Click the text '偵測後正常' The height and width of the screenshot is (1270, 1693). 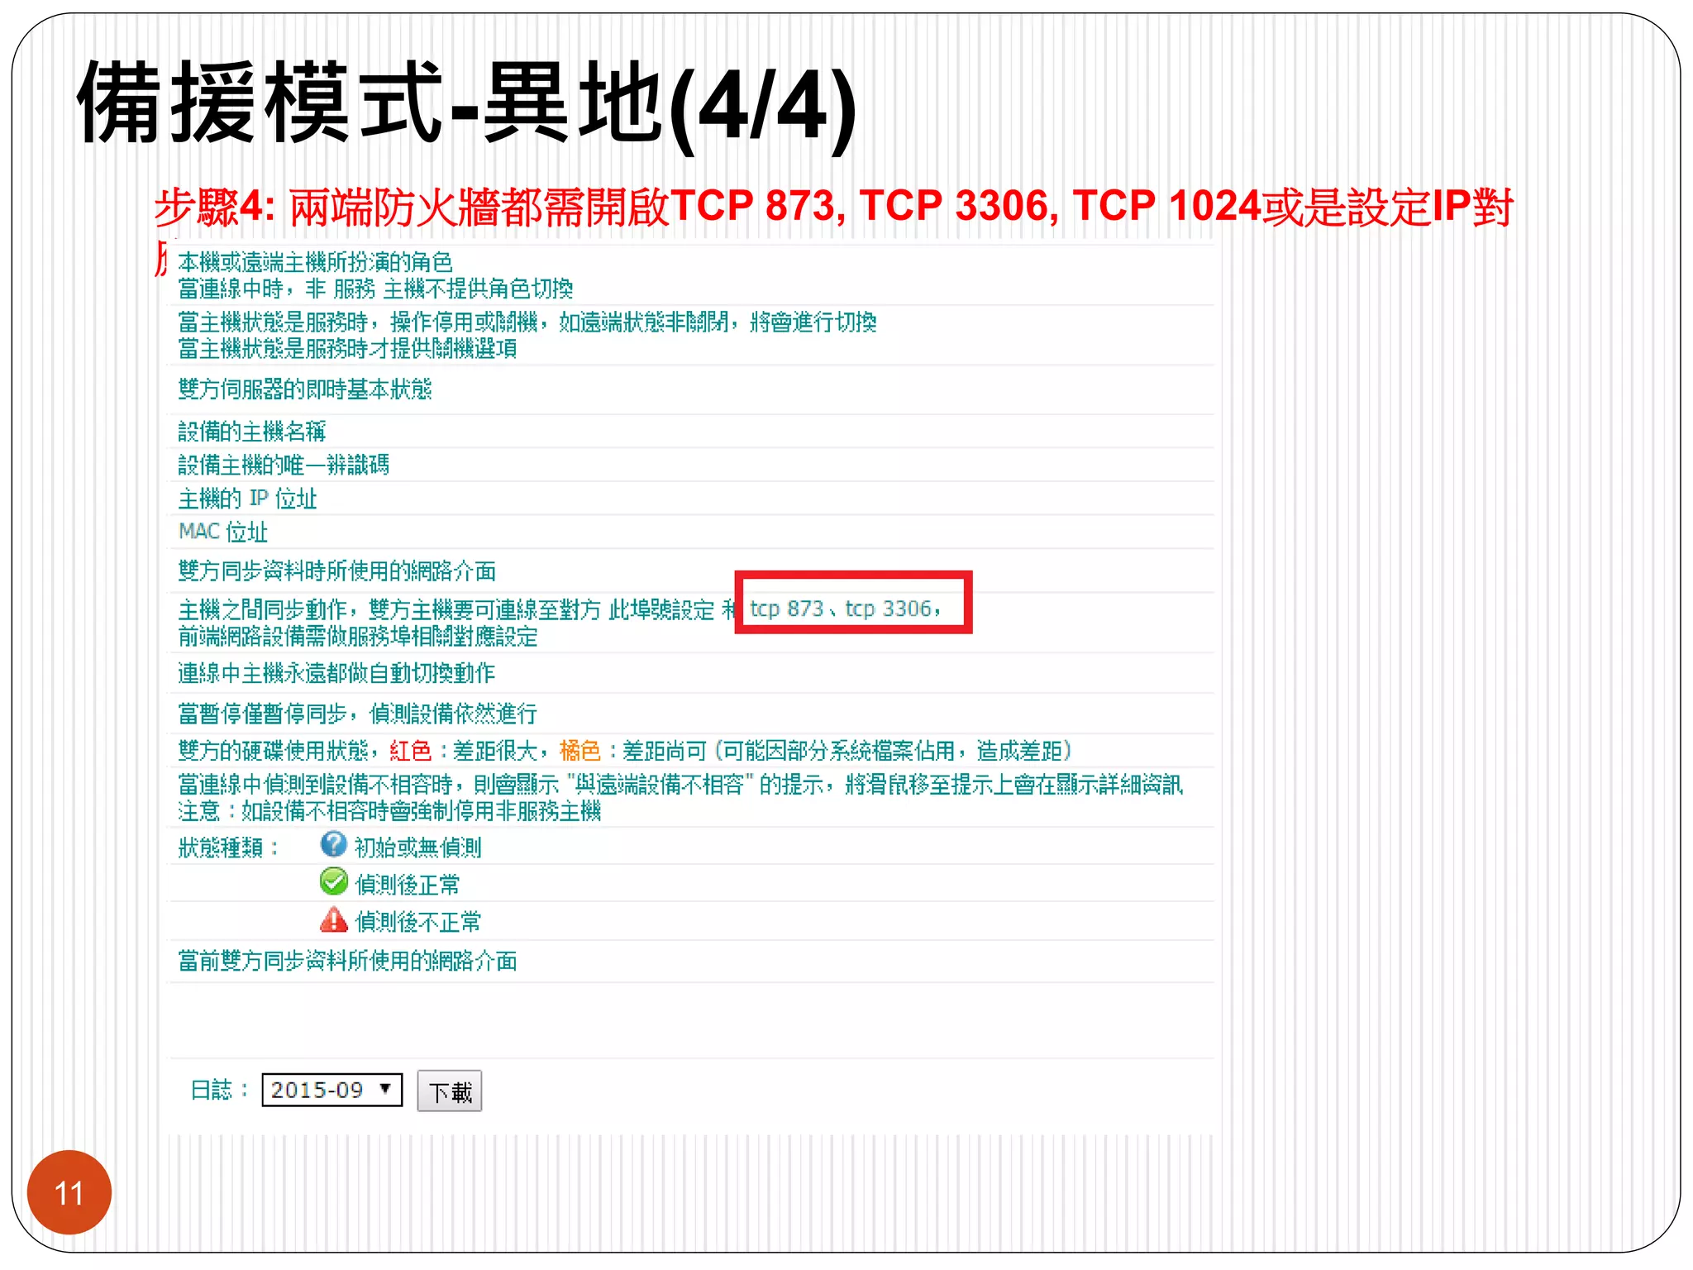(x=408, y=885)
